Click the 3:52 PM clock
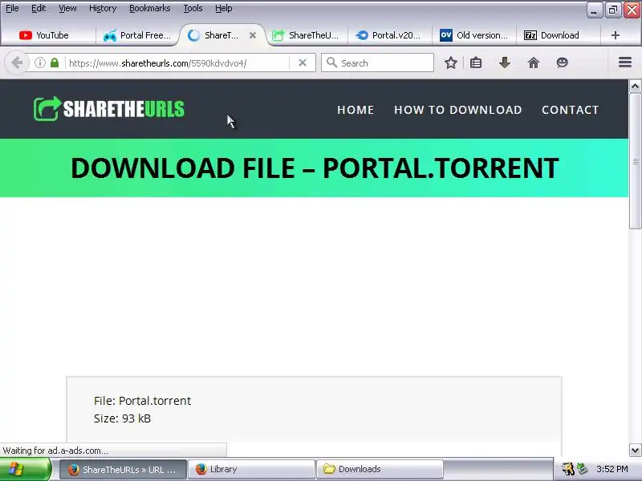The image size is (642, 481). 612,469
